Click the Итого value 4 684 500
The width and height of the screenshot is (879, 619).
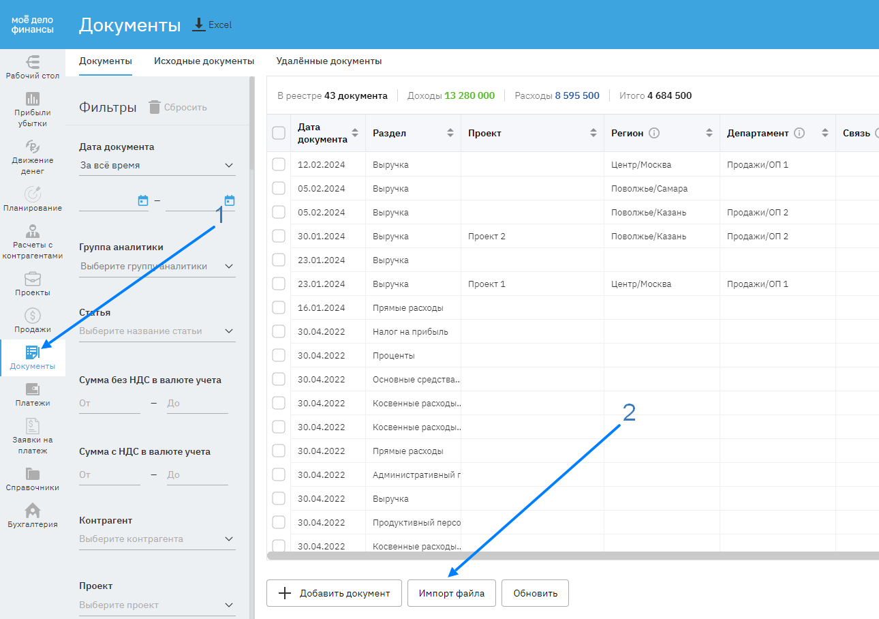(669, 95)
